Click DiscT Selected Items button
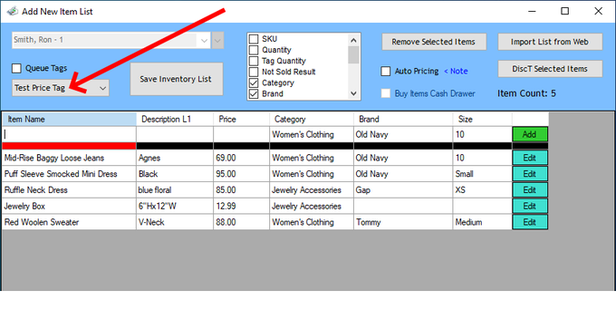Image resolution: width=616 pixels, height=329 pixels. [550, 69]
